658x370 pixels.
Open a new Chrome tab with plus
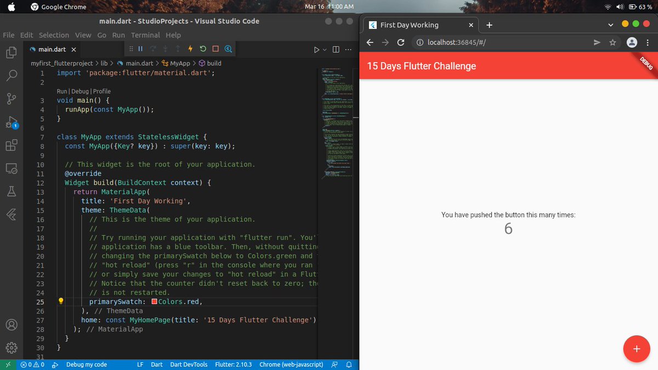point(489,25)
